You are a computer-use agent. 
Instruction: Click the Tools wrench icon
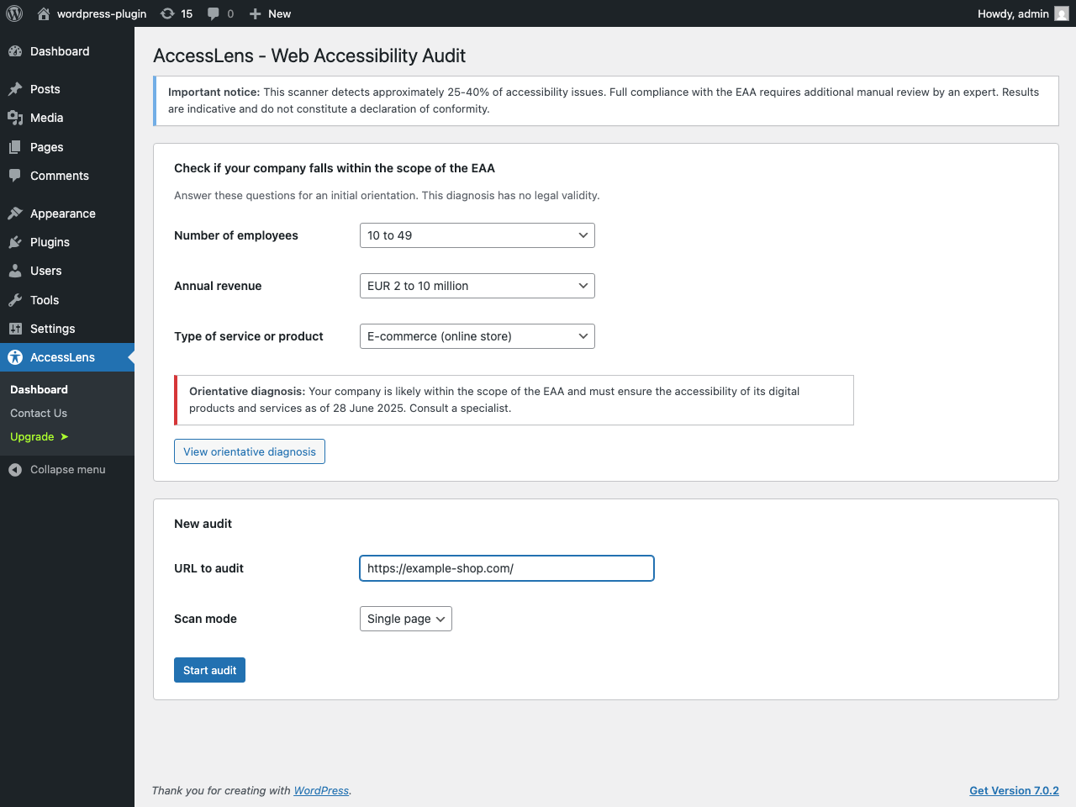click(15, 300)
